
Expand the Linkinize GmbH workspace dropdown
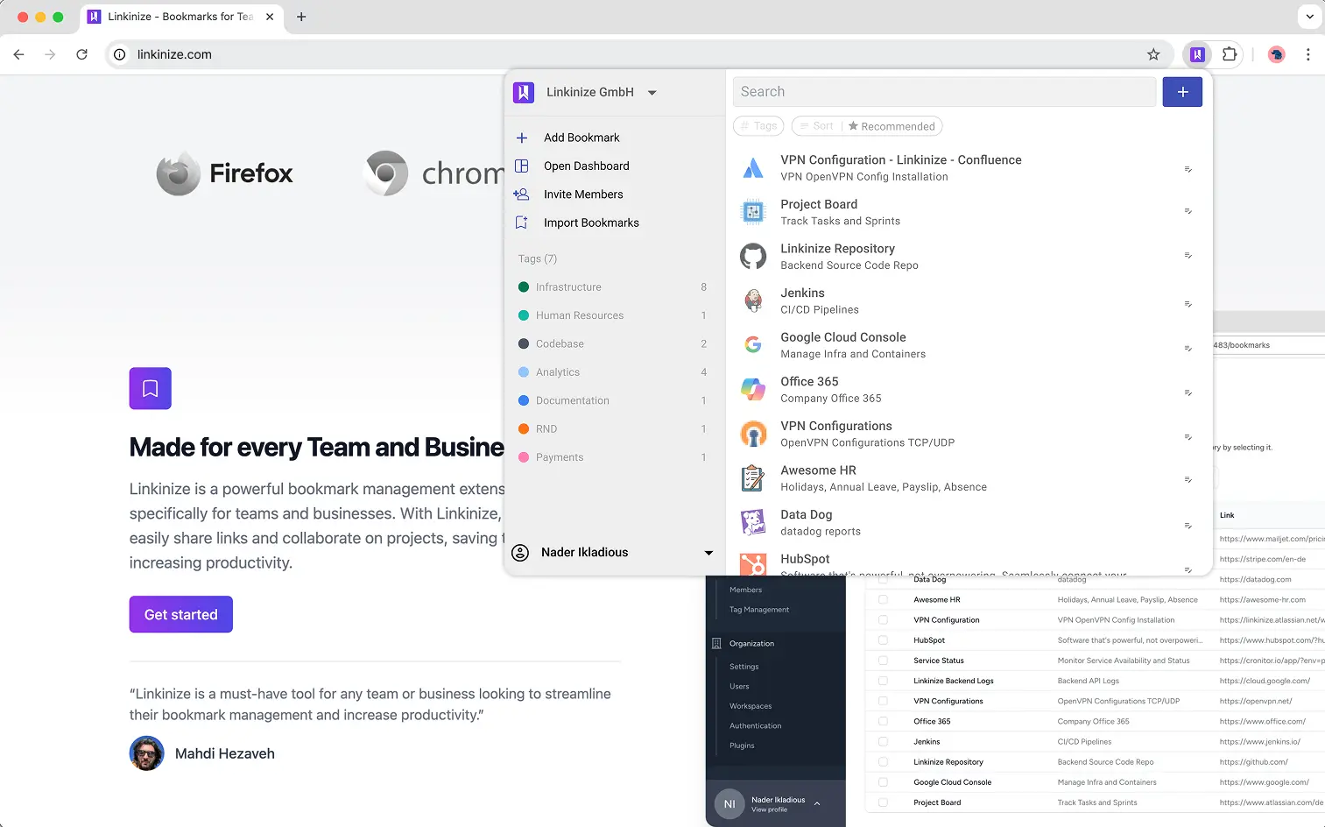pyautogui.click(x=652, y=93)
